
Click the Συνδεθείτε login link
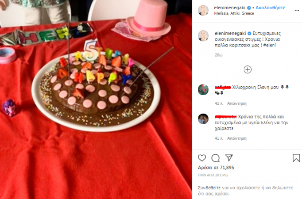209,188
